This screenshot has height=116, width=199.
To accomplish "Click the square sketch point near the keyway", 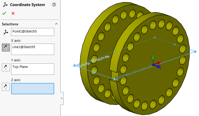I will click(x=116, y=77).
